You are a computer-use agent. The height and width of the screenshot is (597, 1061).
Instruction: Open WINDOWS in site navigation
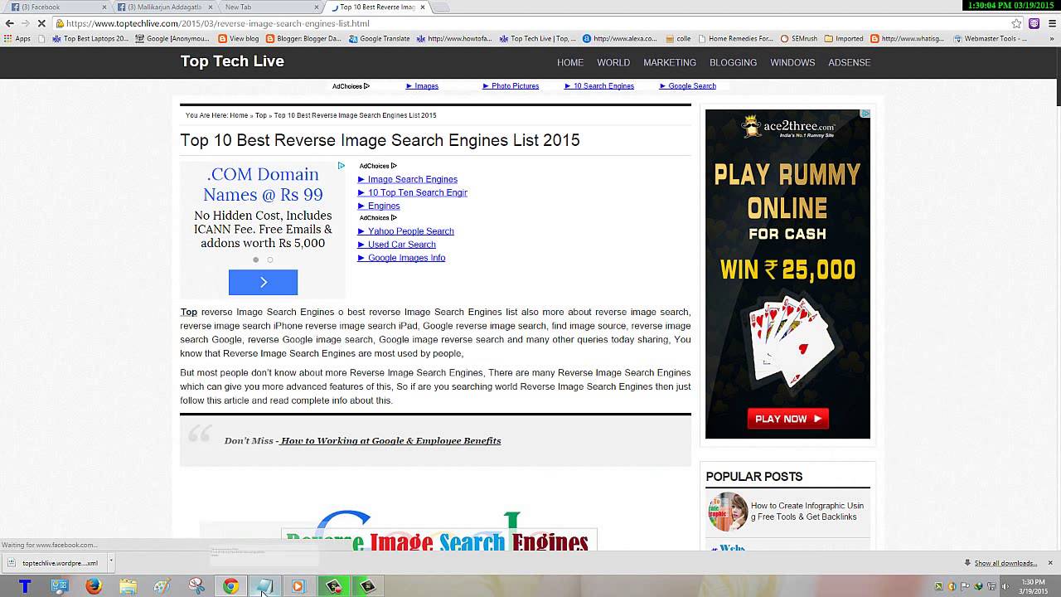tap(792, 62)
